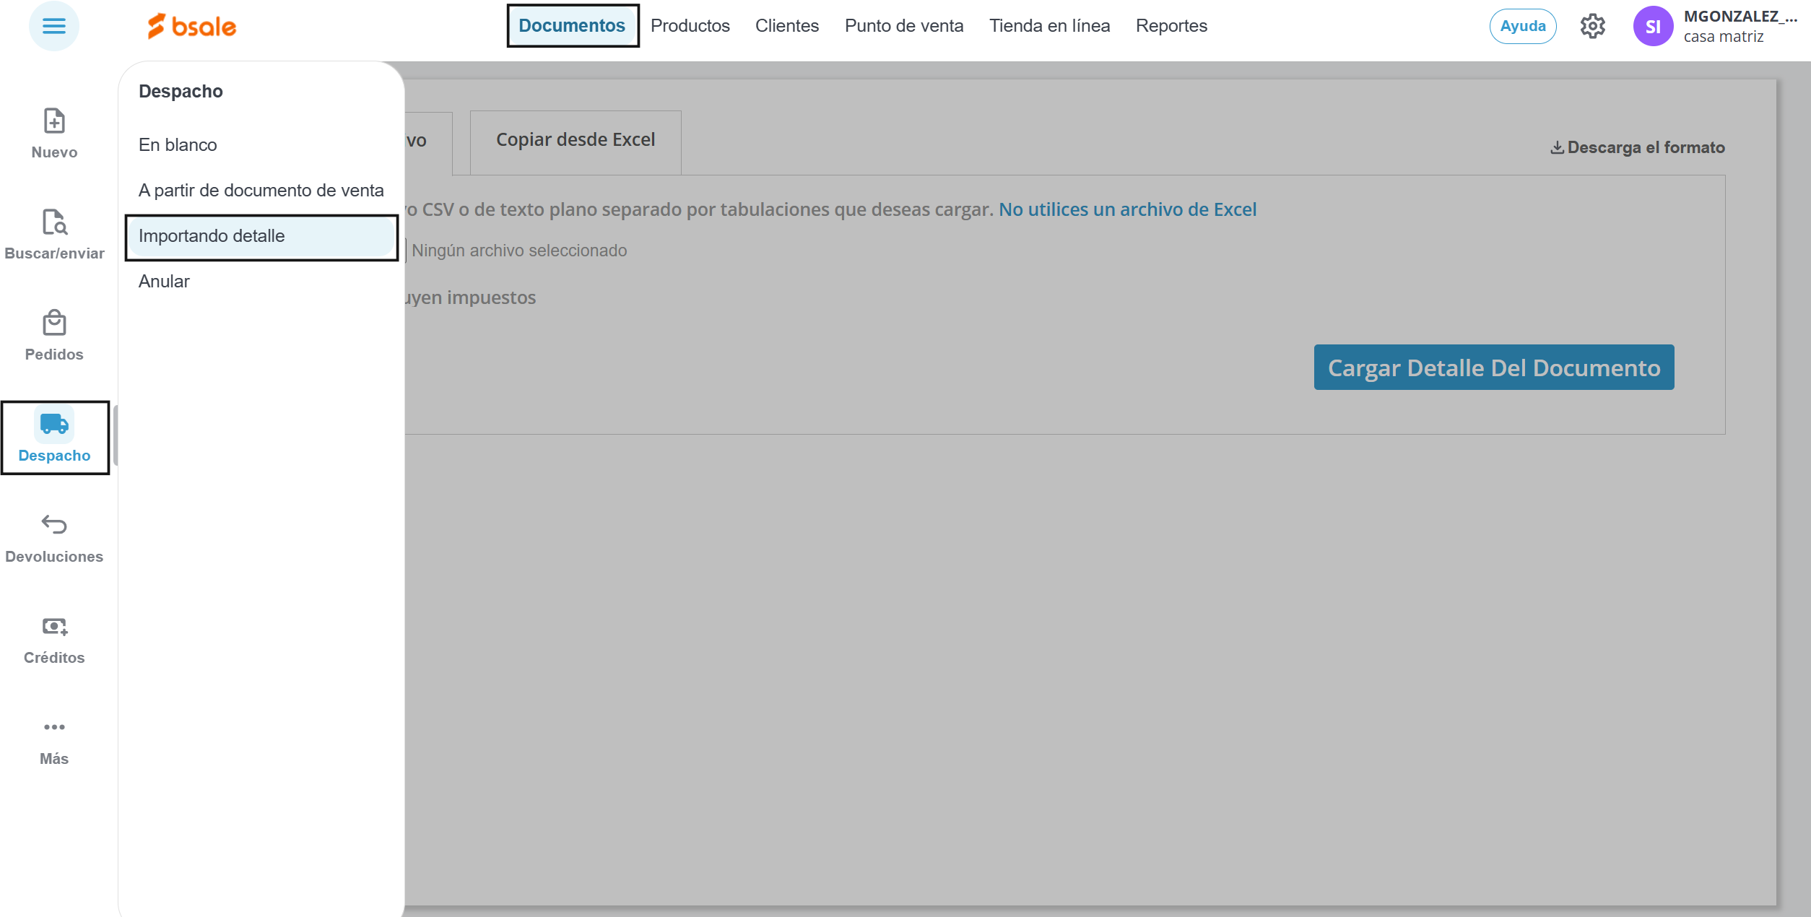Open Buscar/enviar in sidebar
1811x917 pixels.
[54, 222]
